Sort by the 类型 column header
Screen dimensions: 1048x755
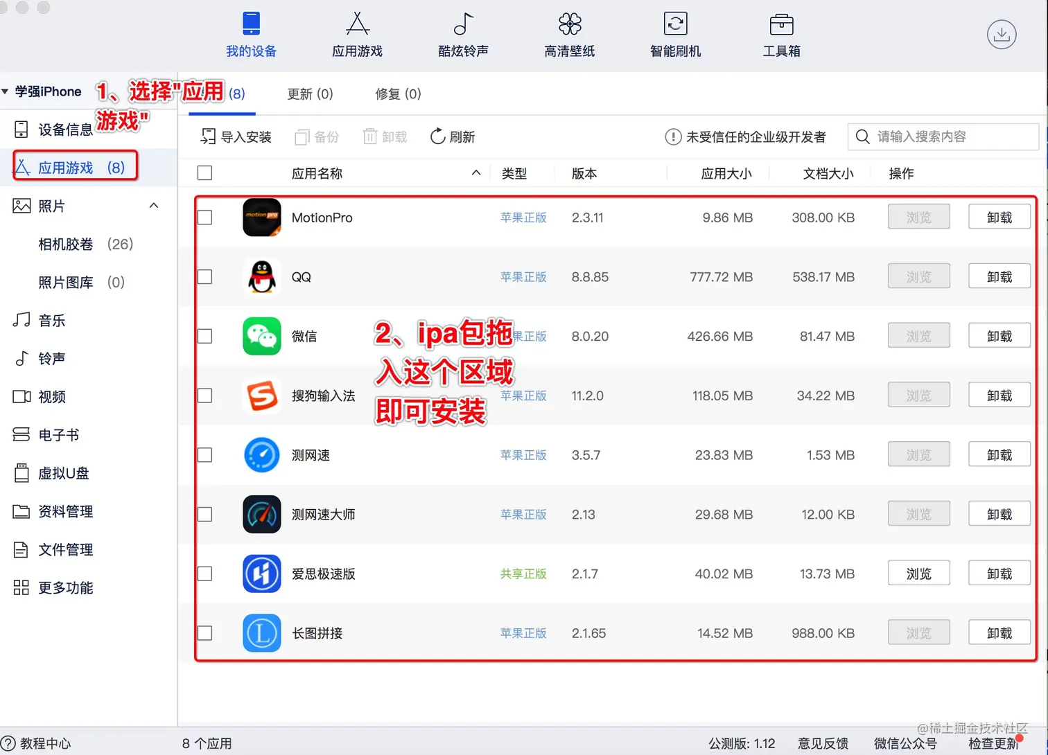514,173
